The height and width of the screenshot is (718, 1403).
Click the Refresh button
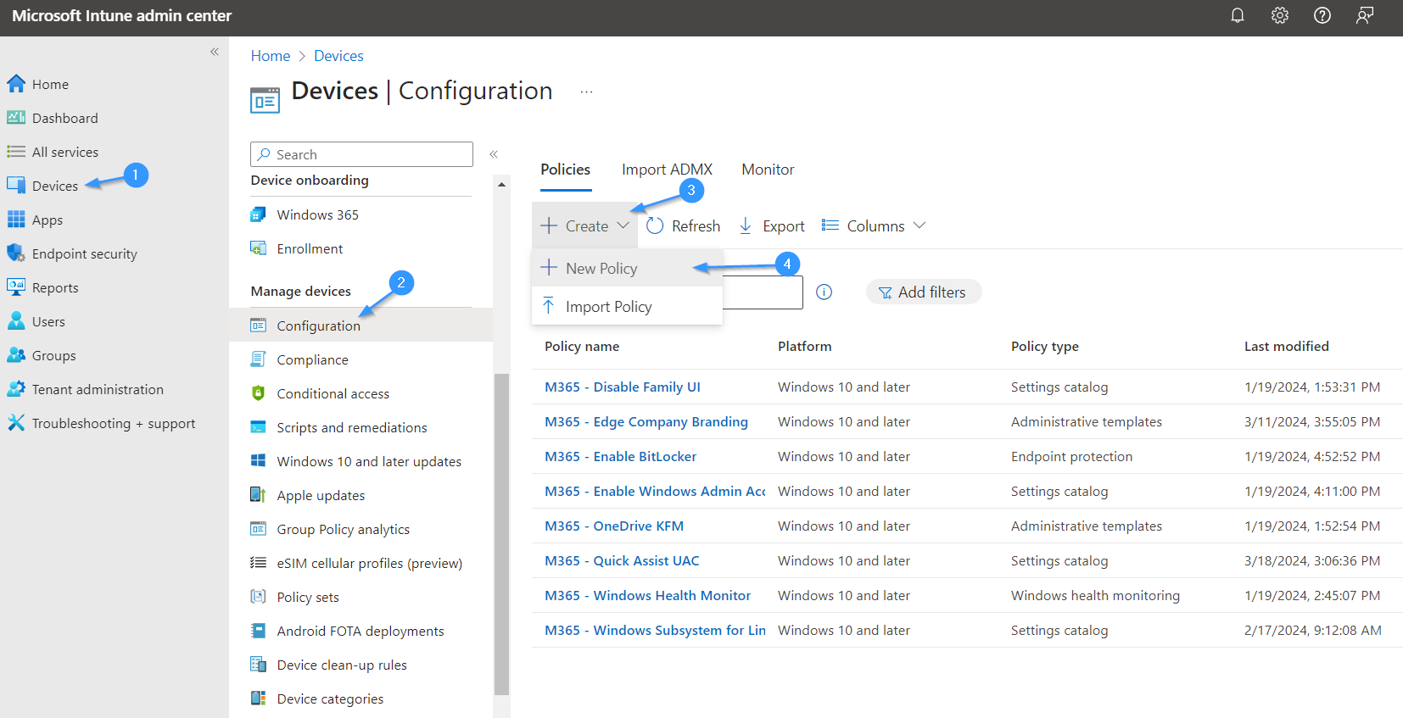(683, 225)
